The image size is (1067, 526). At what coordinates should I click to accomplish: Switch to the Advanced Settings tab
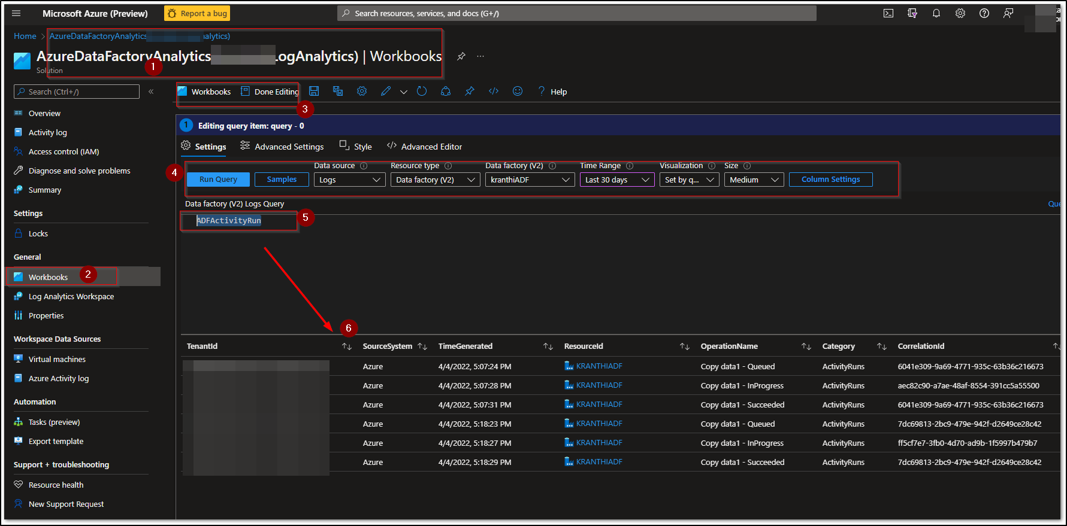tap(282, 147)
